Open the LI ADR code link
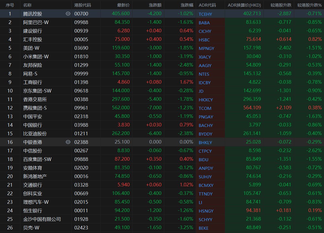324x233 pixels. tap(200, 202)
